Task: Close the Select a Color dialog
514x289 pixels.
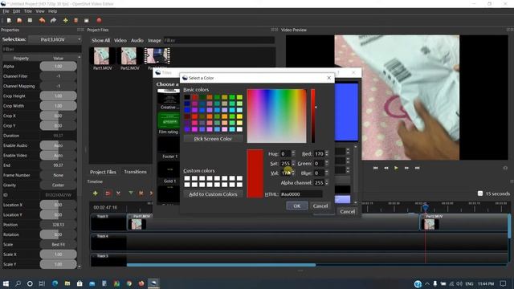Action: [328, 78]
